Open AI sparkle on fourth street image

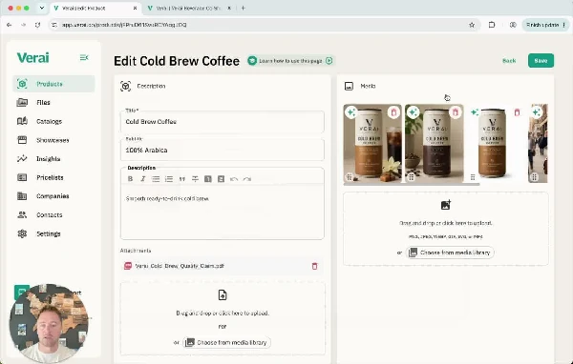(x=537, y=112)
